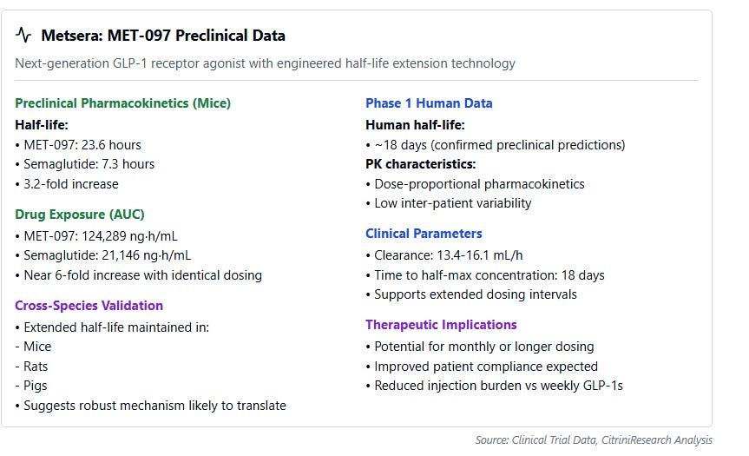The image size is (749, 456).
Task: Click the Semaglutide: 21,146 ng·h/mL entry
Action: [103, 255]
